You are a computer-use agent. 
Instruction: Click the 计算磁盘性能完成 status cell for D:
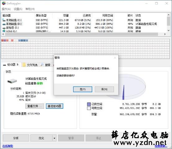(x=146, y=24)
